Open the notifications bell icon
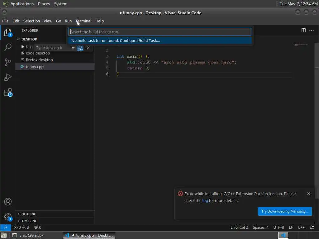This screenshot has height=239, width=319. [x=312, y=227]
